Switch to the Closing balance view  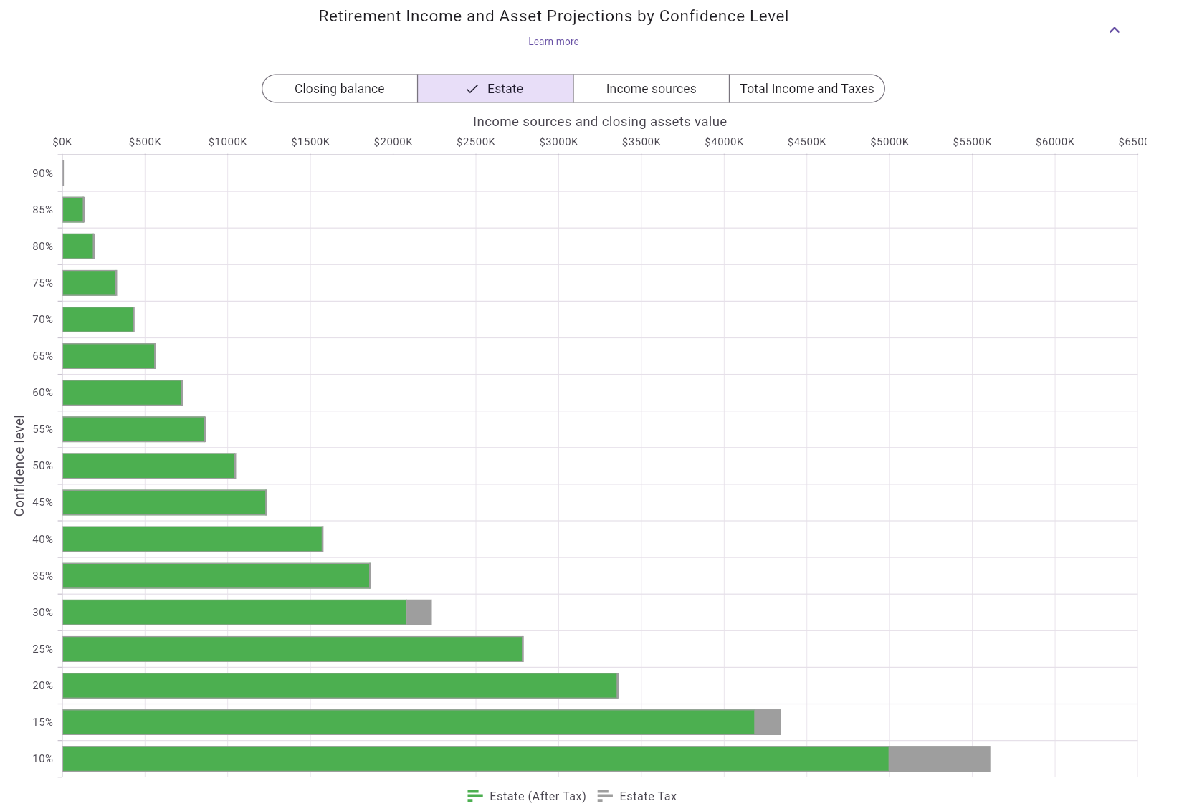338,88
